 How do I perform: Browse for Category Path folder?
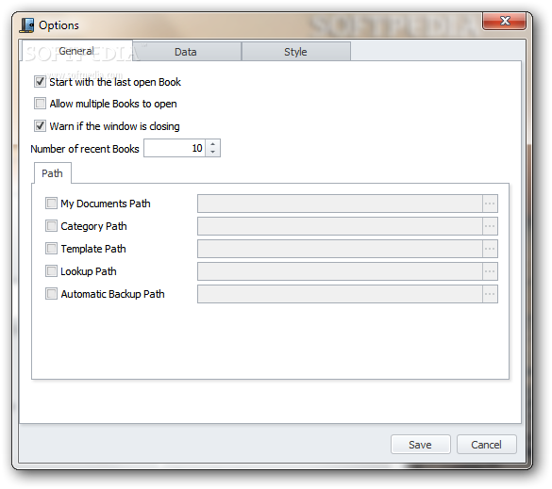490,226
